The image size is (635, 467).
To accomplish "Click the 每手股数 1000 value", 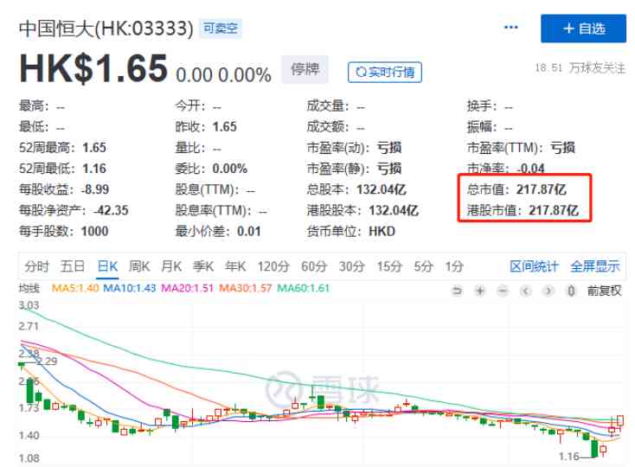I will 95,232.
